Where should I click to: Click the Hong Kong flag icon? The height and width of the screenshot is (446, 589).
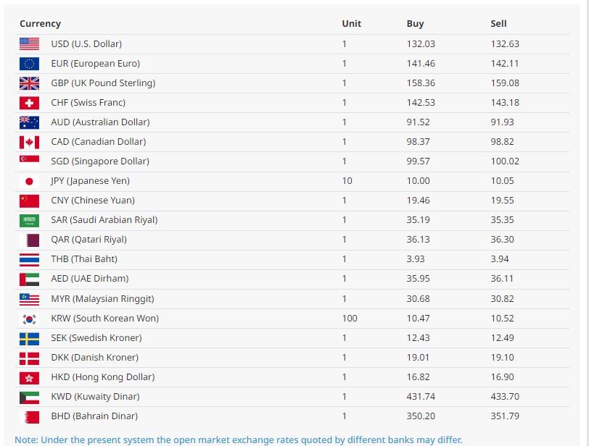coord(29,378)
